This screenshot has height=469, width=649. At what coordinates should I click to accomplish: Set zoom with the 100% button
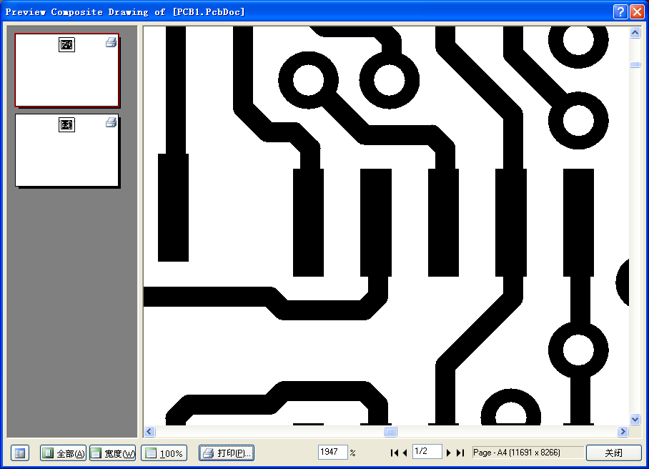click(164, 453)
